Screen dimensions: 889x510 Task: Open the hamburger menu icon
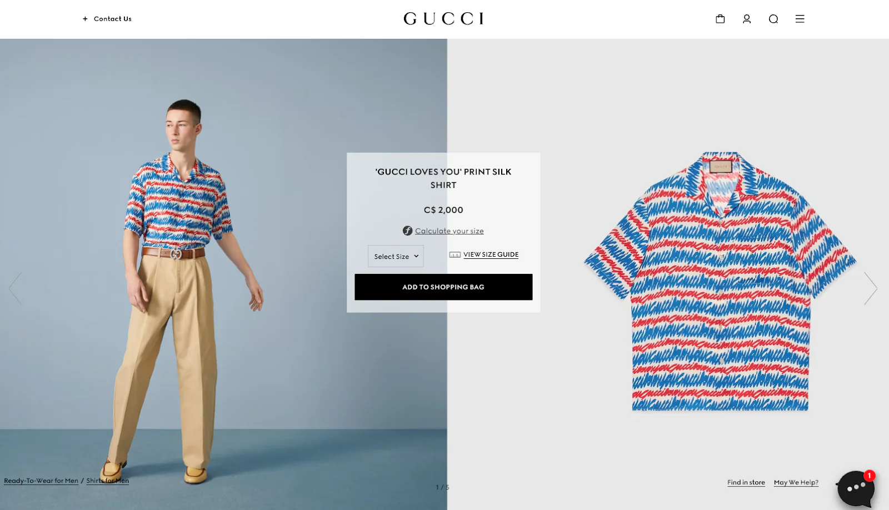800,19
